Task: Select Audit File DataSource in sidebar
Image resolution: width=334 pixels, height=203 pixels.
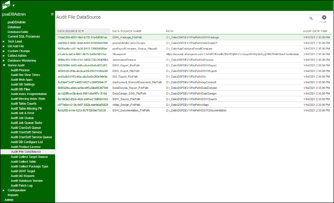Action: tap(28, 152)
